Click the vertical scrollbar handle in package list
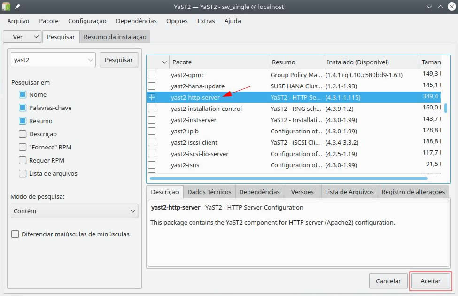Image resolution: width=458 pixels, height=296 pixels. coord(445,108)
